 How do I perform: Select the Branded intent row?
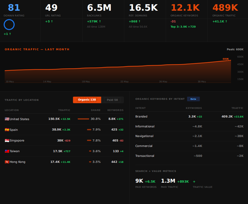189,116
